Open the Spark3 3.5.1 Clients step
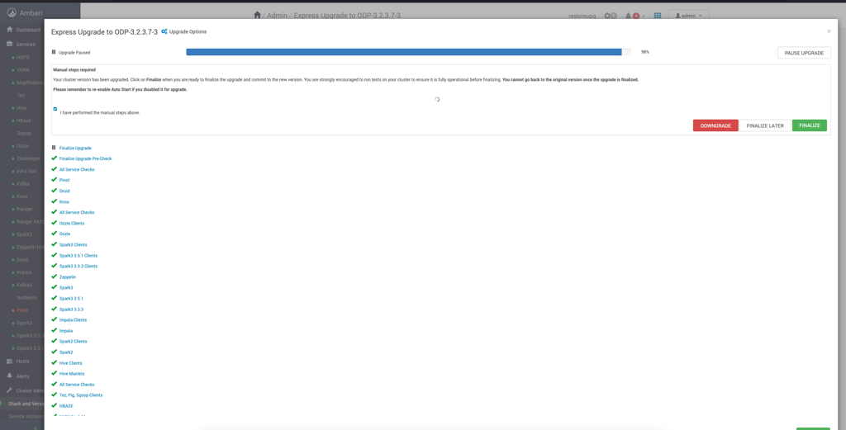Screen dimensions: 846x430 78,255
